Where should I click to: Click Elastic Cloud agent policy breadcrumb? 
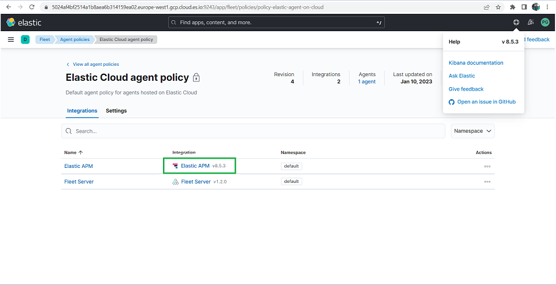126,40
